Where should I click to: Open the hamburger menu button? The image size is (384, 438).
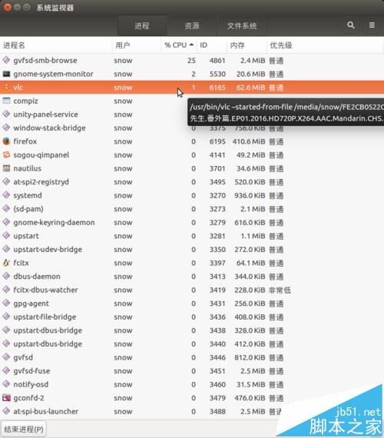coord(372,25)
